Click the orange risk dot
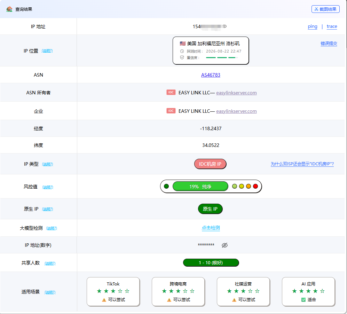Screen dimensions: 347x314 pos(249,186)
